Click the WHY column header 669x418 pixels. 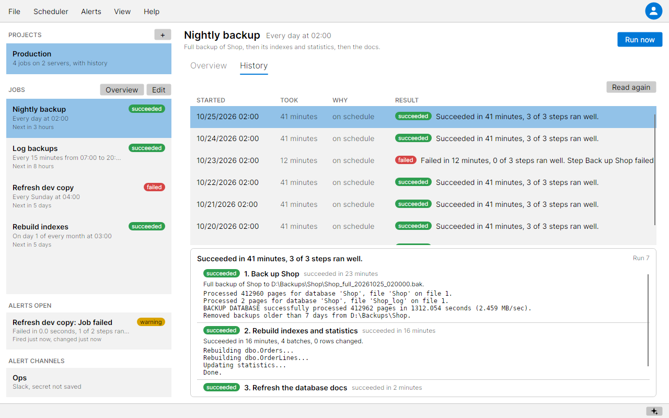tap(340, 100)
